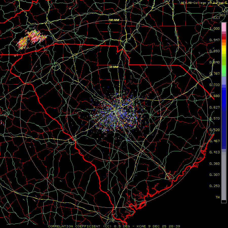The width and height of the screenshot is (228, 228).
Task: Click the 0.253 color scale value
Action: (215, 186)
